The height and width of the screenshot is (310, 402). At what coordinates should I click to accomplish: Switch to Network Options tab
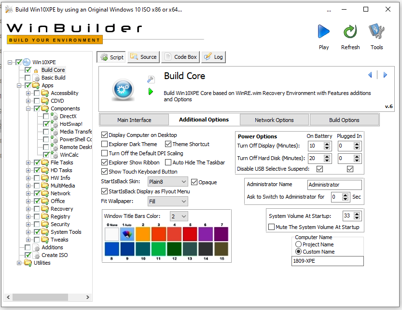click(274, 120)
